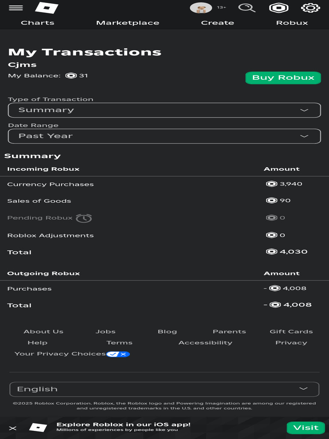Open the Blog footer link
The width and height of the screenshot is (329, 439).
(x=167, y=331)
